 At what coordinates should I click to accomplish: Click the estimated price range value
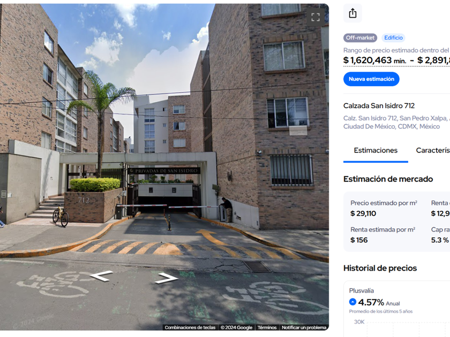click(396, 60)
